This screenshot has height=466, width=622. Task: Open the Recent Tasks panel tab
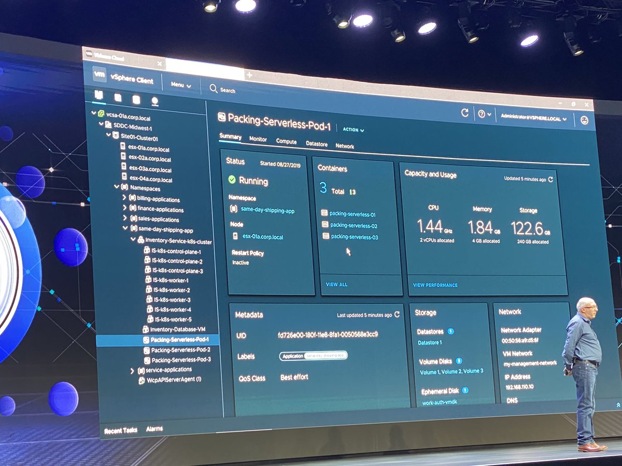pyautogui.click(x=121, y=431)
